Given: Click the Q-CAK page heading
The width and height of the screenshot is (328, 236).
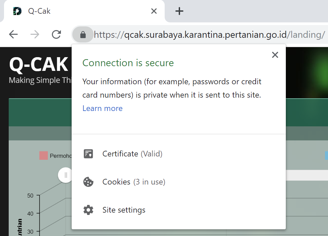Looking at the screenshot, I should pyautogui.click(x=38, y=65).
